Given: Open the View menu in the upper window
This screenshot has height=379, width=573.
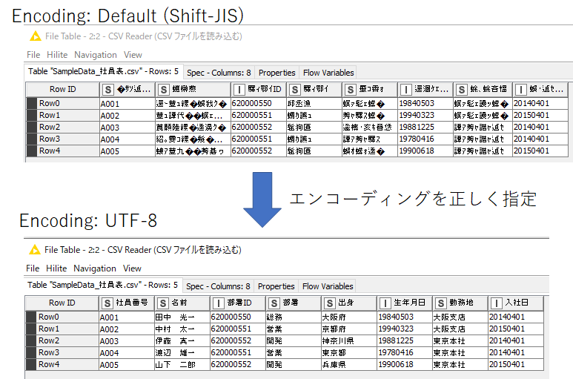Looking at the screenshot, I should point(133,55).
